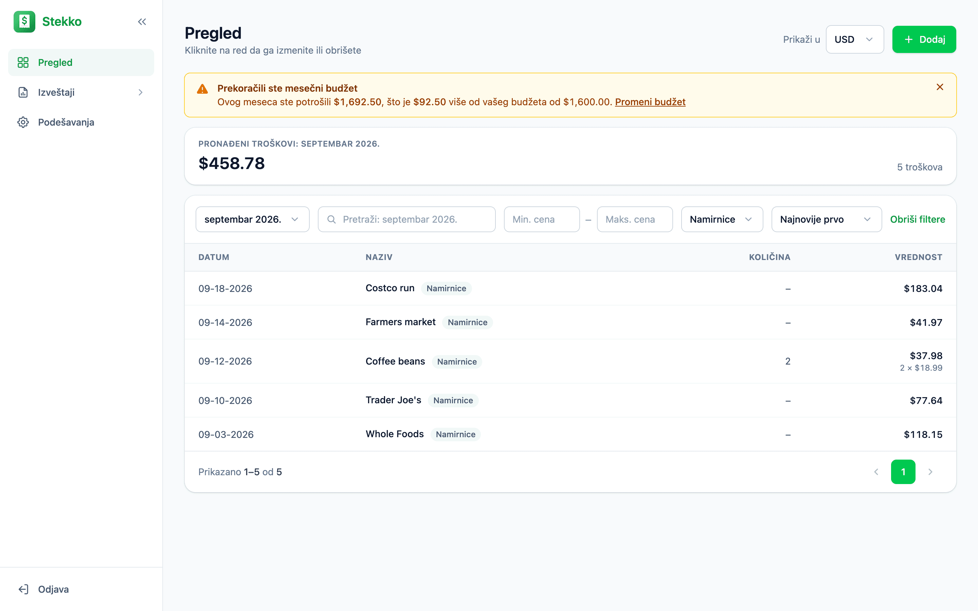Open Pregled in the sidebar
Screen dimensions: 978x611
(x=81, y=63)
